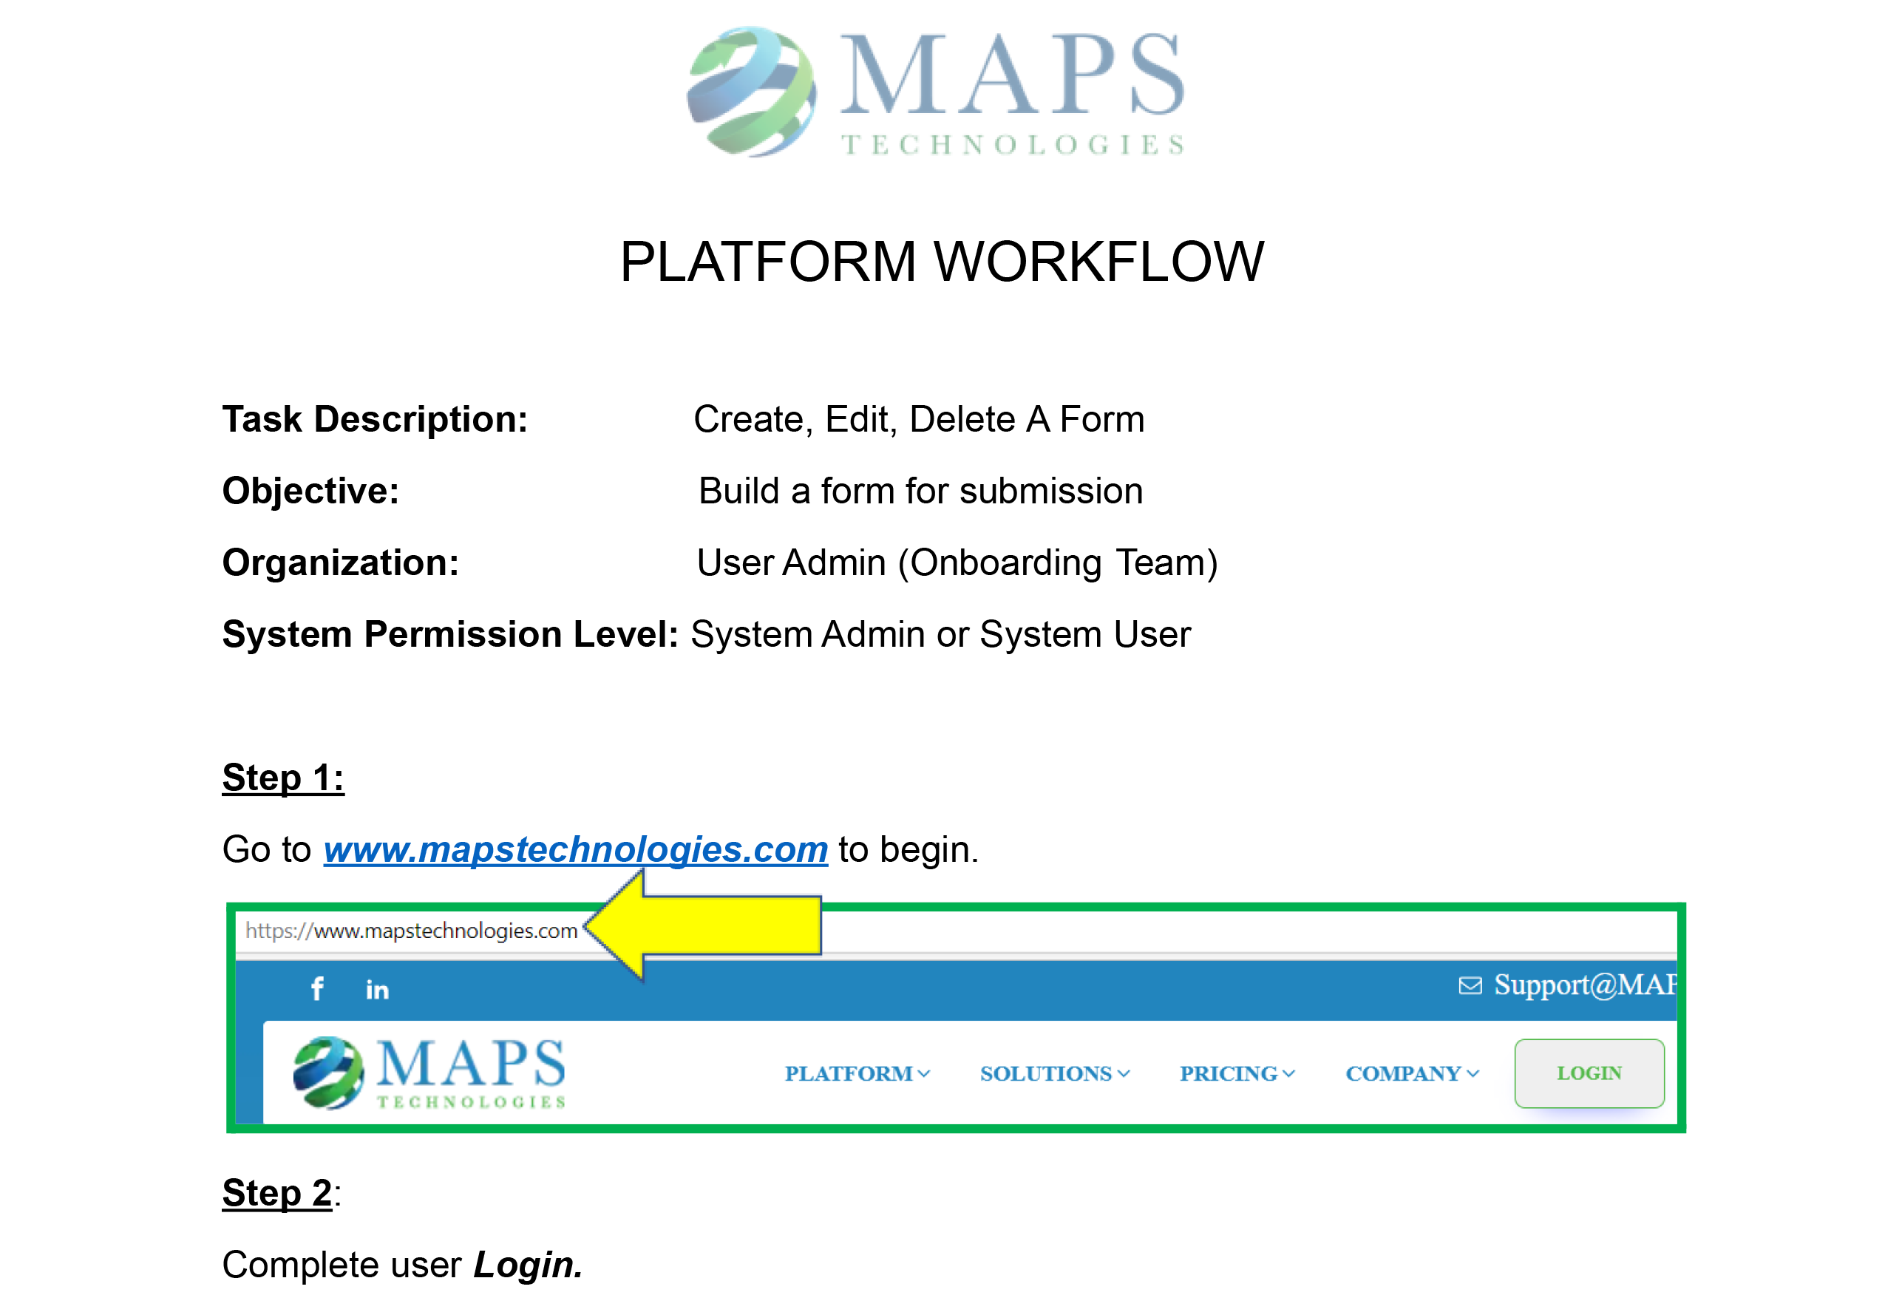Expand the PLATFORM dropdown menu
Screen dimensions: 1885x1295
(x=857, y=1073)
